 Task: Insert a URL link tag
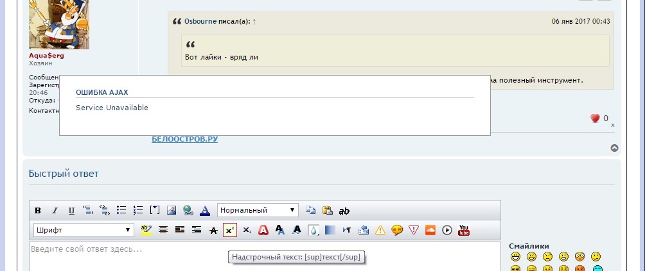[188, 210]
